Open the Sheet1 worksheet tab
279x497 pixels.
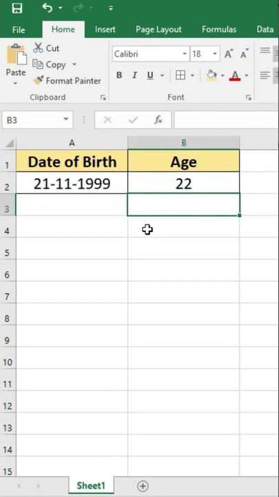91,485
